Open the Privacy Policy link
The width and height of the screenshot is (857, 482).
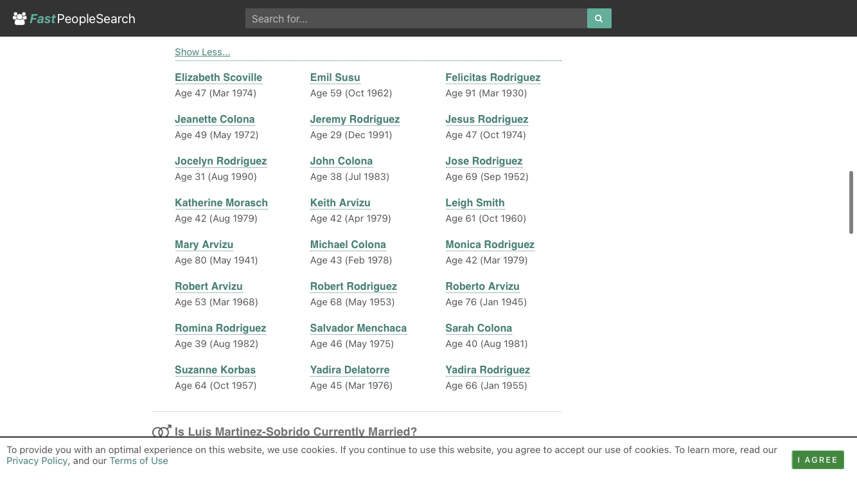pyautogui.click(x=37, y=461)
